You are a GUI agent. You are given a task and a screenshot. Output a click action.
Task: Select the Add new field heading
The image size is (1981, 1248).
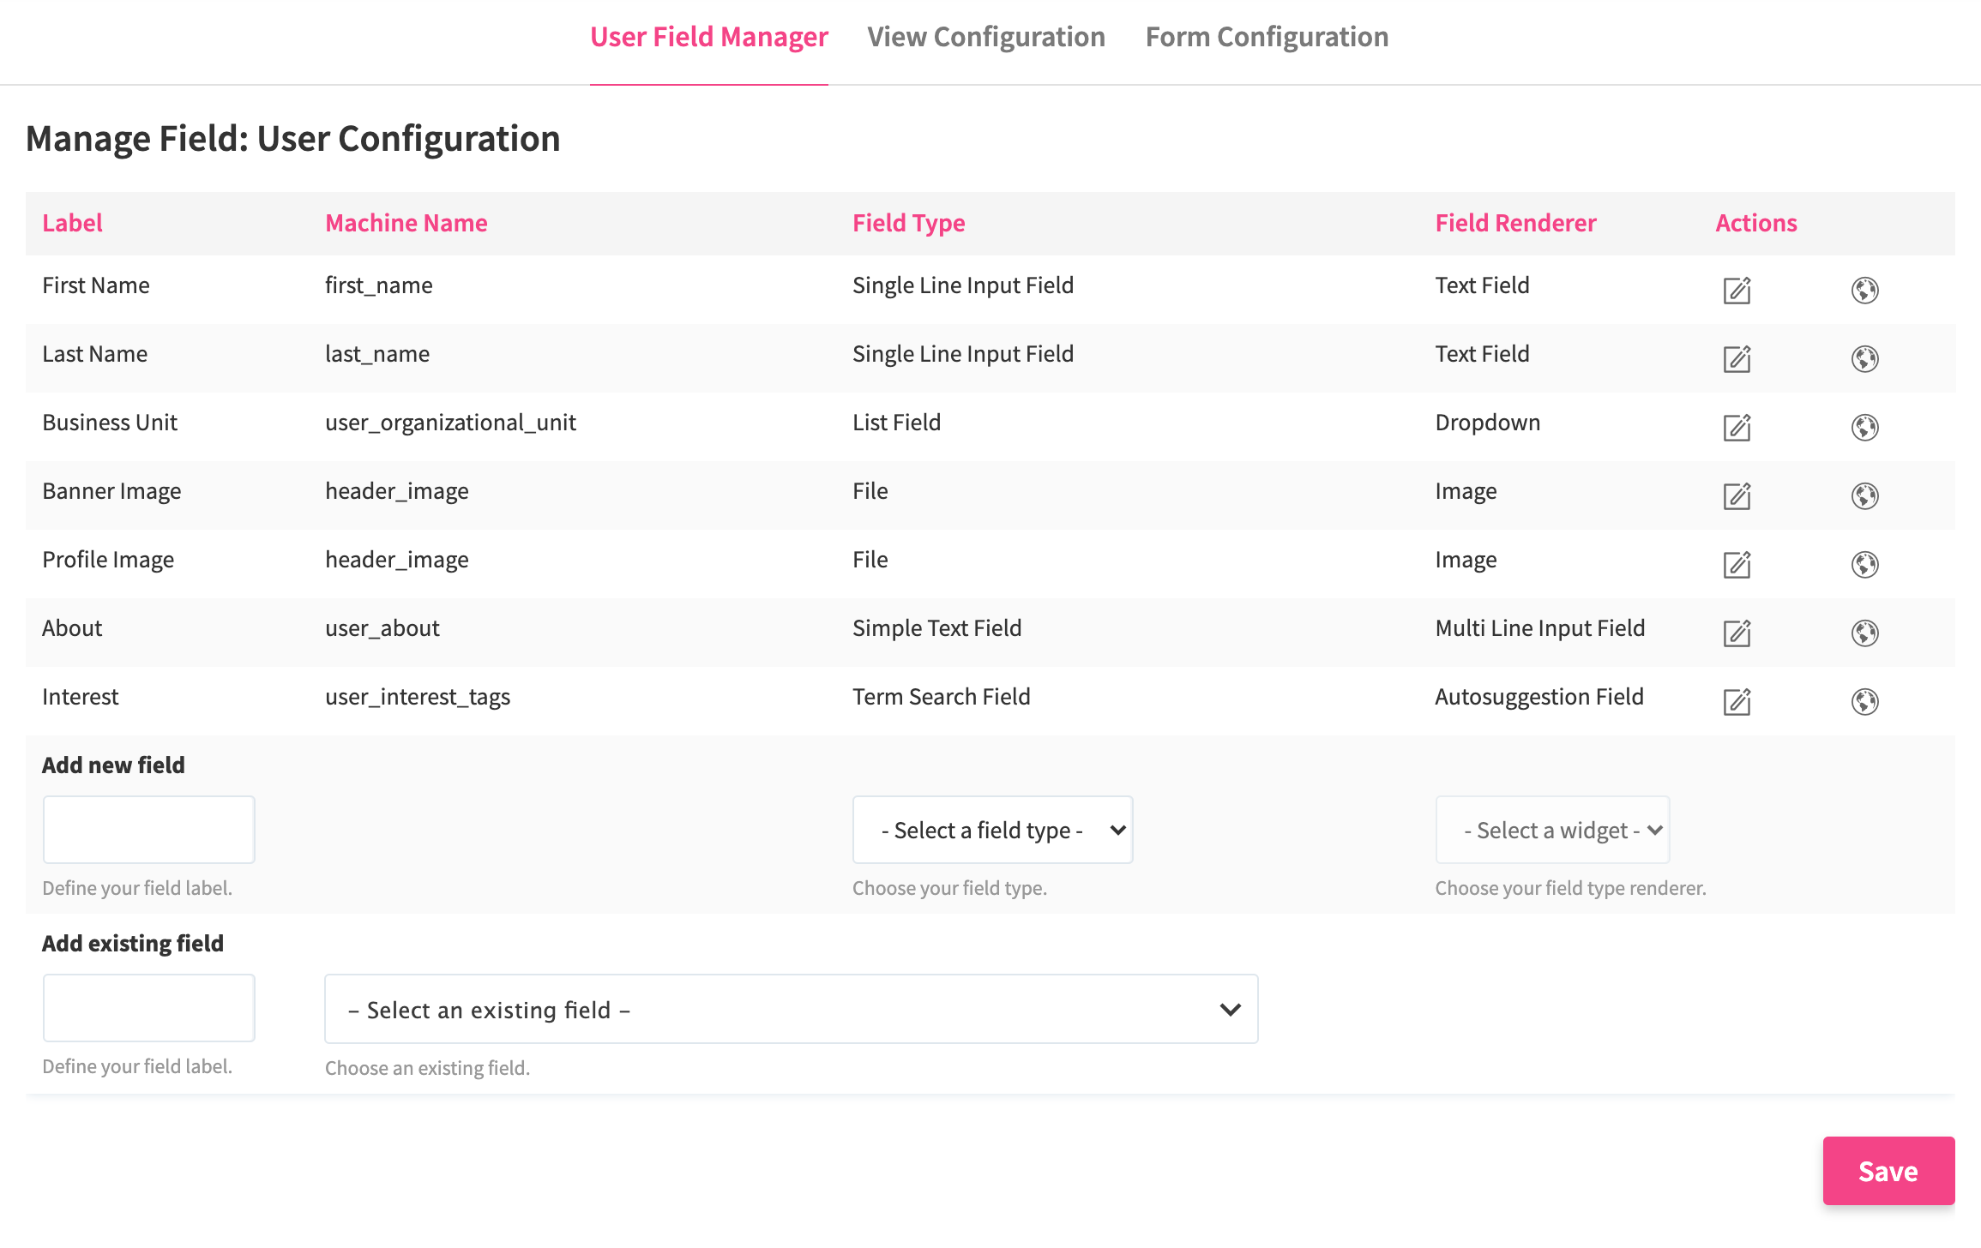[113, 765]
